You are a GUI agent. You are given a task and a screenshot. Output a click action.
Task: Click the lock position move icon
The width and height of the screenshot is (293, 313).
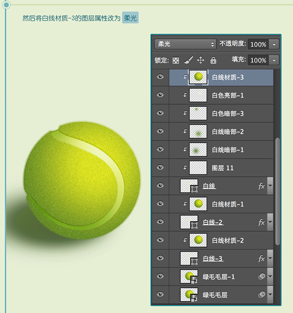201,60
